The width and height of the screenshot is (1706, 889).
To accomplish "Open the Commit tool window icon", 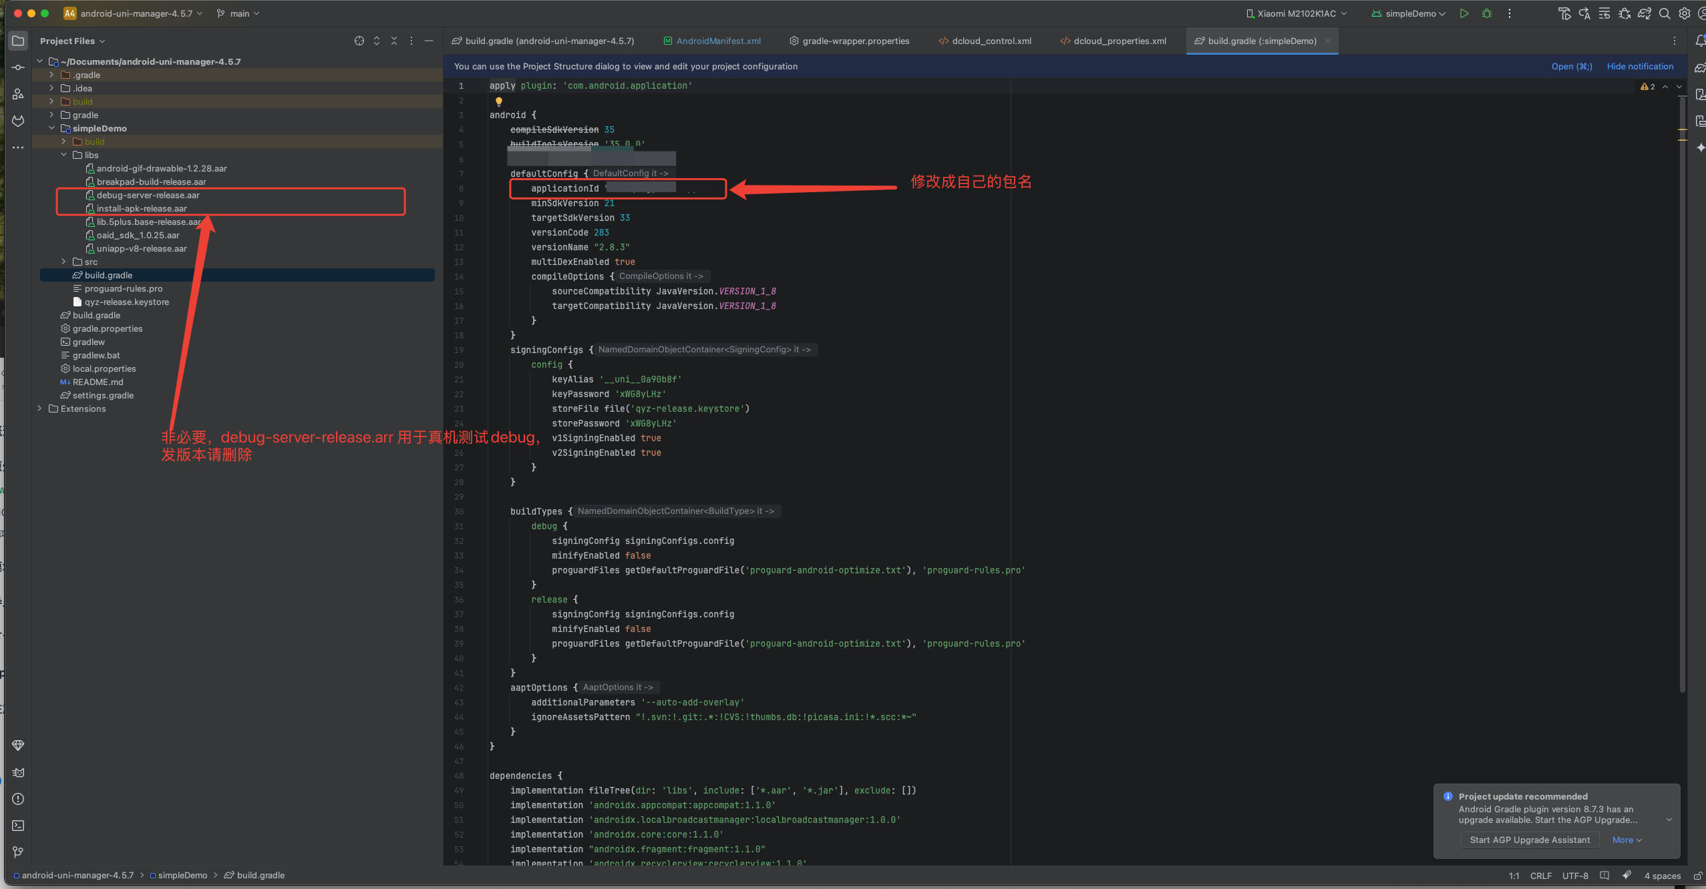I will [18, 67].
